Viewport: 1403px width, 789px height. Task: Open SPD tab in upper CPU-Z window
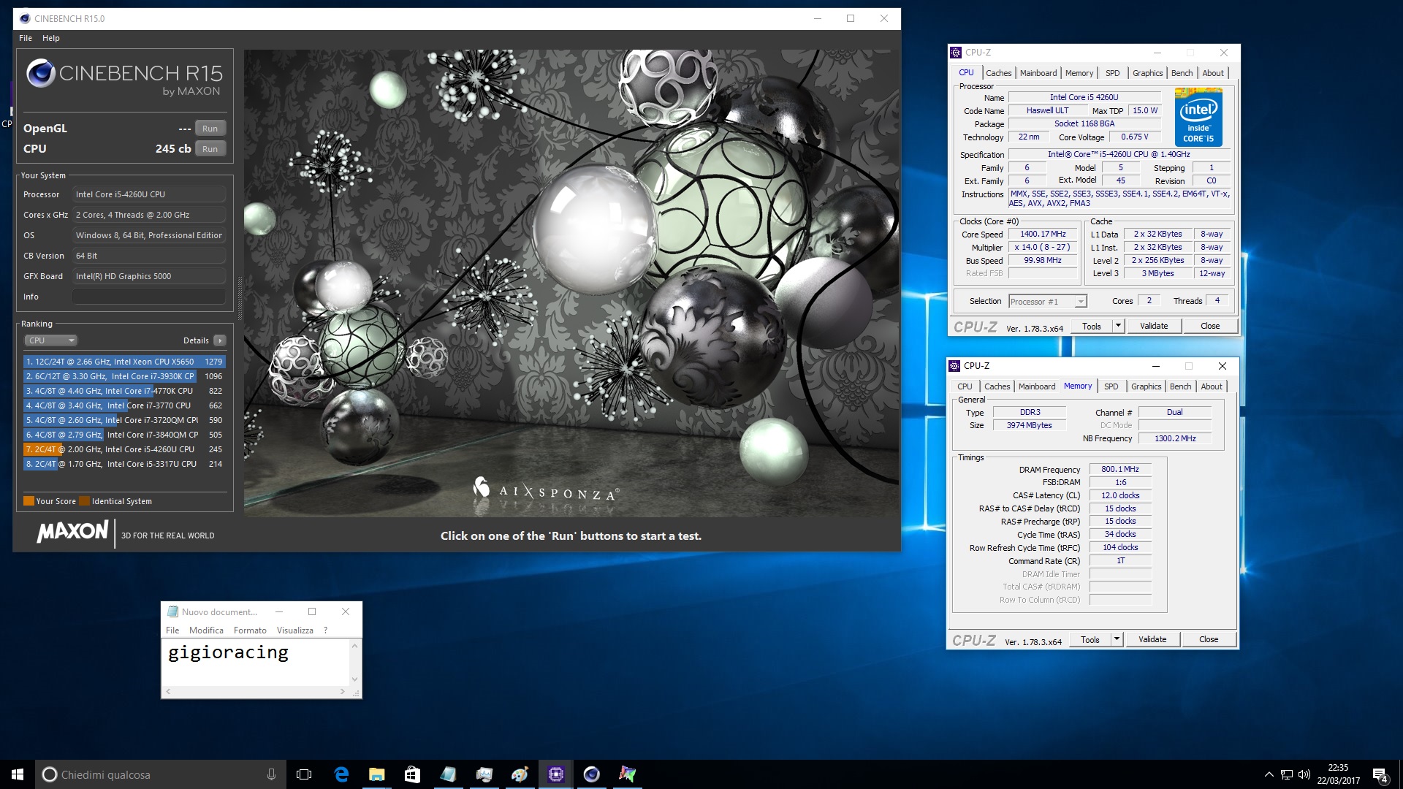pos(1112,73)
